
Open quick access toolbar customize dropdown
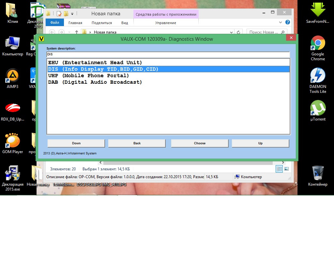coord(72,14)
